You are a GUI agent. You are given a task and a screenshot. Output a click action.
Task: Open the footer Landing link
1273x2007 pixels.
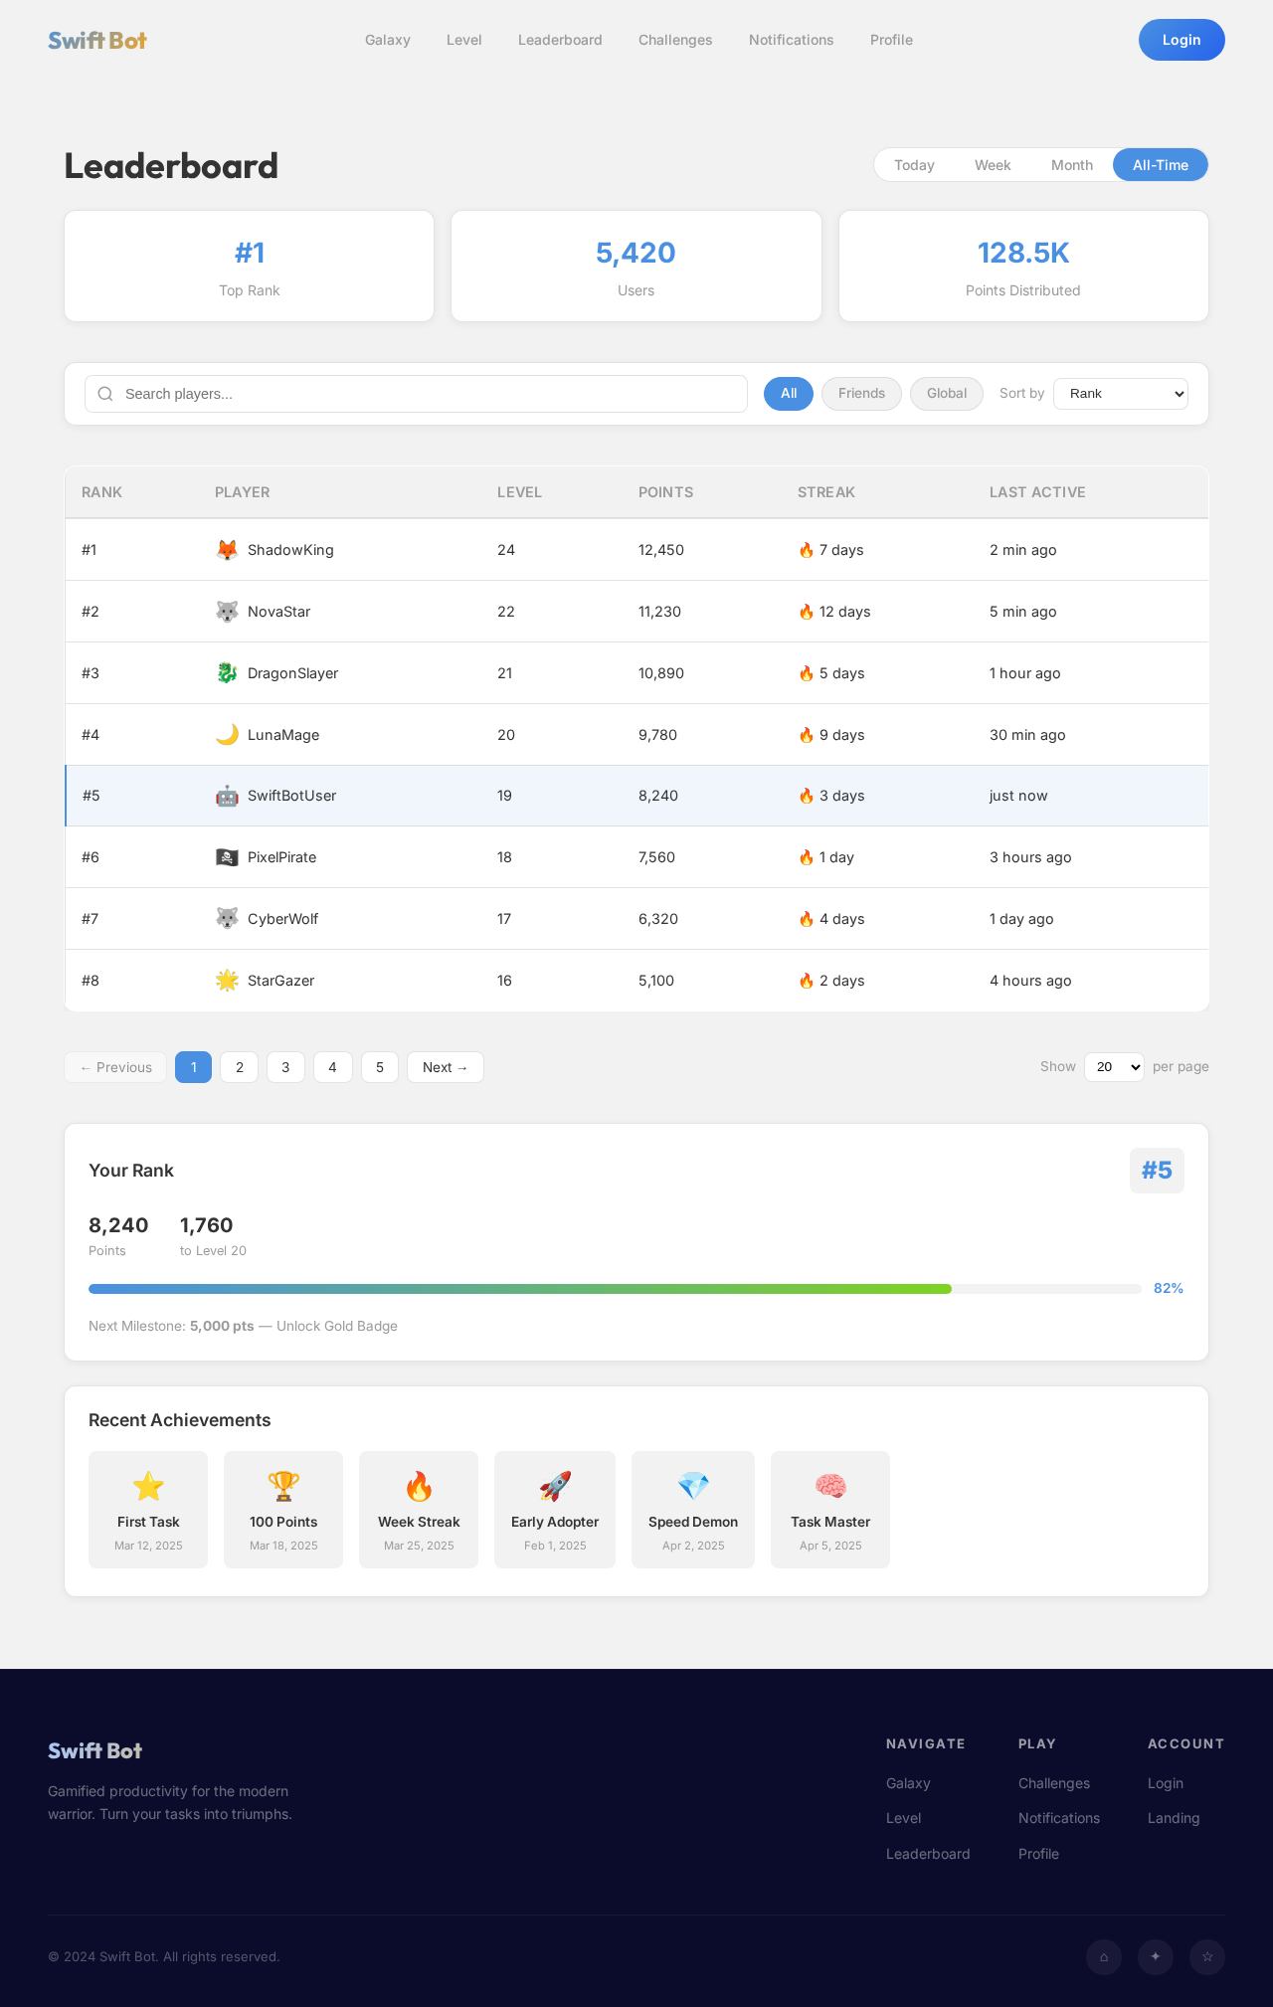point(1174,1818)
